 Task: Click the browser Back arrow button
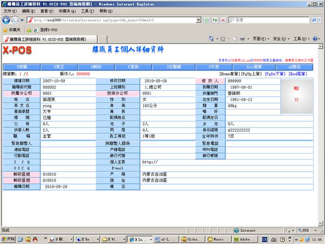tap(6, 20)
